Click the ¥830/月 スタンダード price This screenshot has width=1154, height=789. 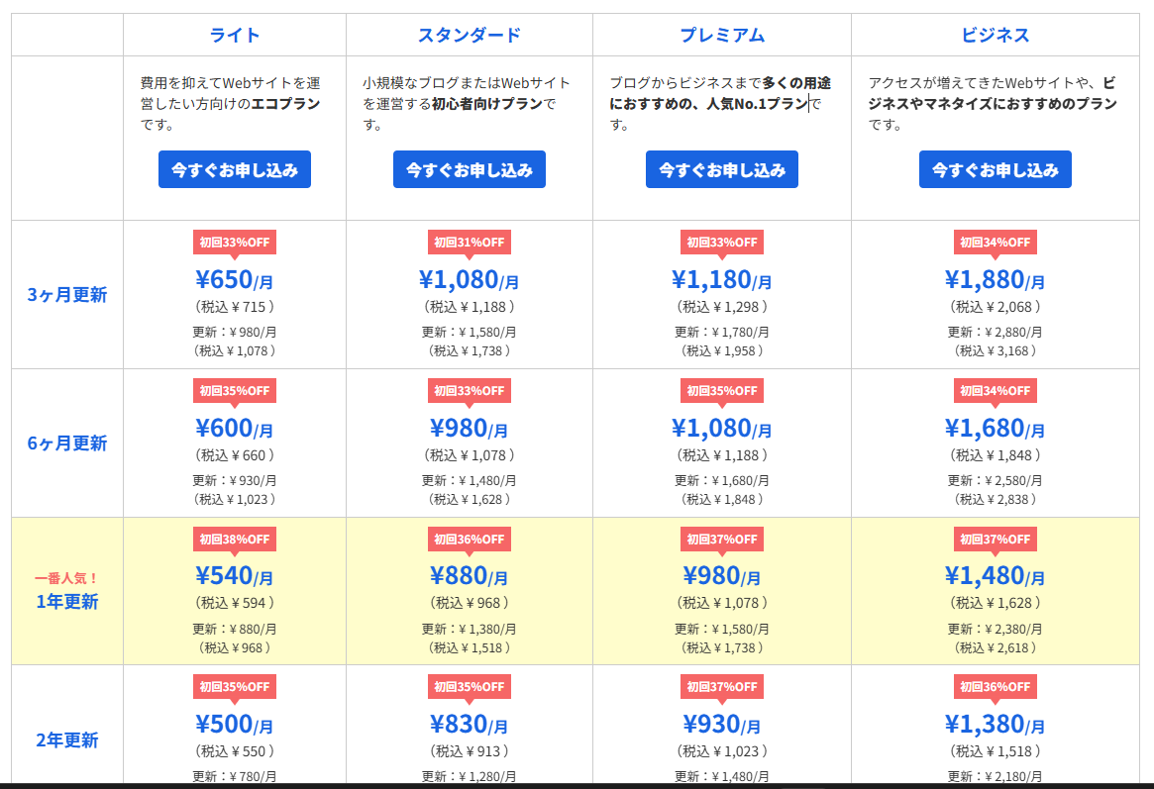470,725
